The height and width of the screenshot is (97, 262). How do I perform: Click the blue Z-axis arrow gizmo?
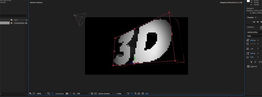click(x=131, y=63)
